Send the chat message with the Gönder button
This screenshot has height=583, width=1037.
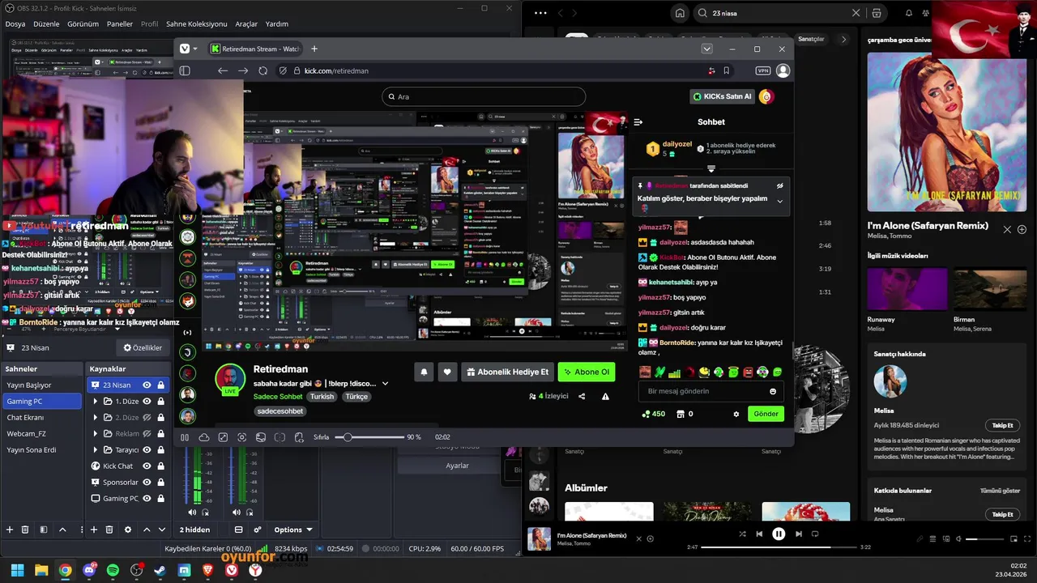pos(766,414)
